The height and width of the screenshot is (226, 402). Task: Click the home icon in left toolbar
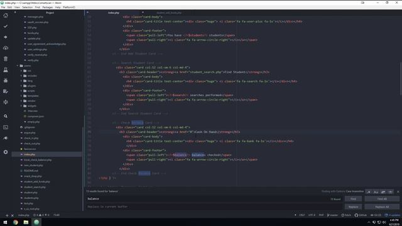6,16
